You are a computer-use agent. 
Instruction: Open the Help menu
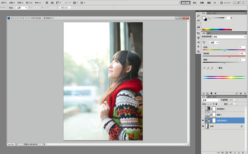(38, 3)
